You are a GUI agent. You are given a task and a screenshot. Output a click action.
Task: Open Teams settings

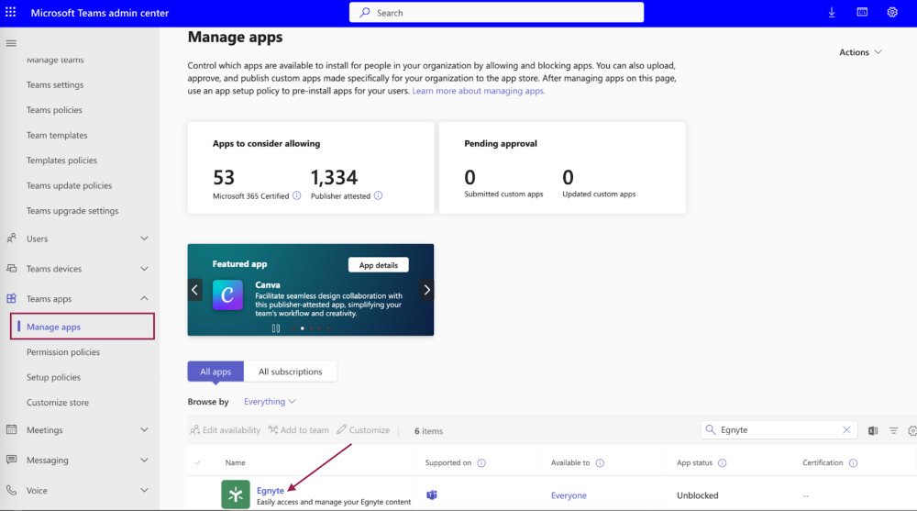coord(55,85)
